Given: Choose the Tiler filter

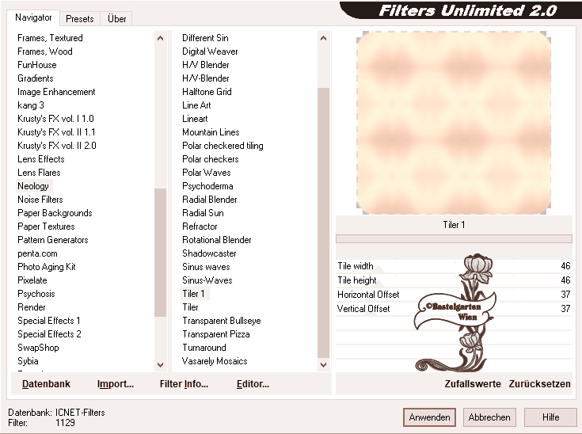Looking at the screenshot, I should tap(190, 307).
